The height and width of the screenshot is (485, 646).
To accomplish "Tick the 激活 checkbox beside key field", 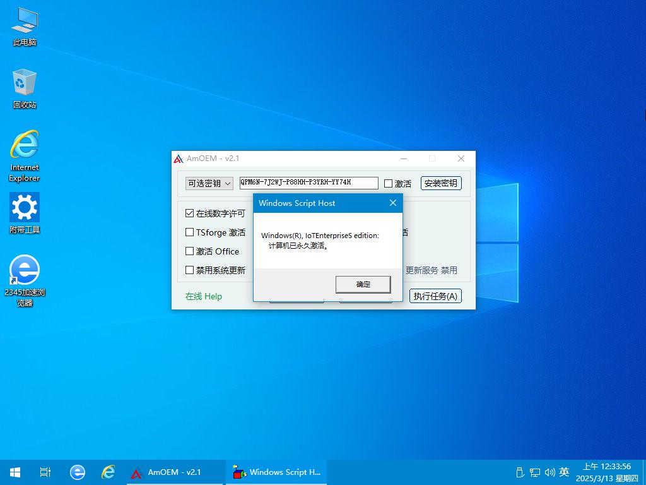I will 388,184.
